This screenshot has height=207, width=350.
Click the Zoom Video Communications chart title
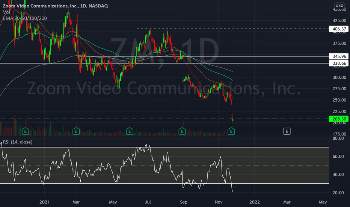pyautogui.click(x=55, y=6)
